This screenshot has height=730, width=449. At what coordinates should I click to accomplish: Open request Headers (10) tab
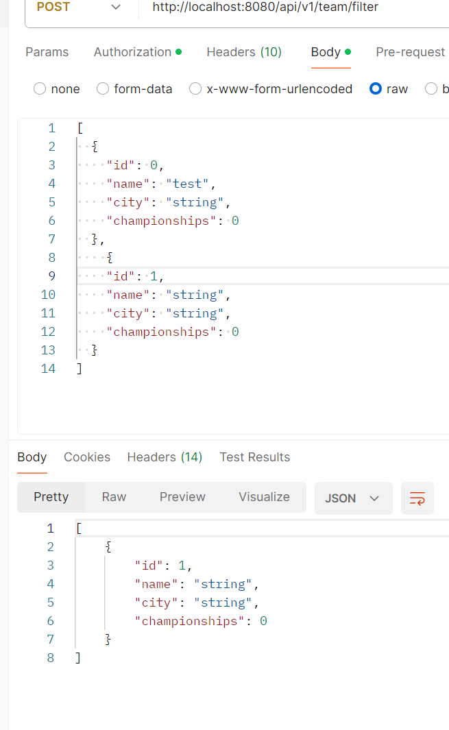(x=244, y=52)
